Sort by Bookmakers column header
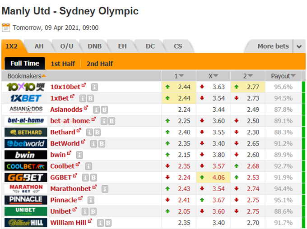The height and width of the screenshot is (229, 307). click(x=27, y=76)
